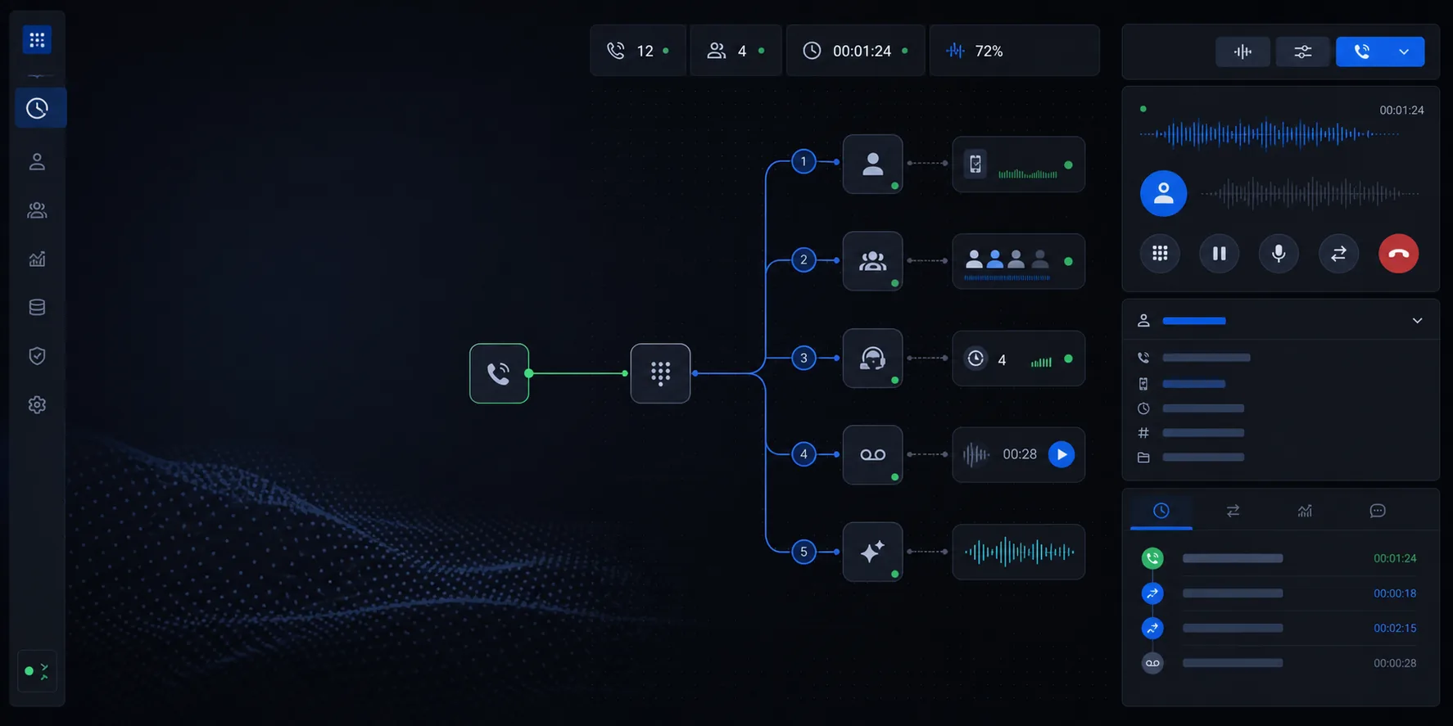The width and height of the screenshot is (1453, 726).
Task: Open the mobile device signal card
Action: (1018, 165)
